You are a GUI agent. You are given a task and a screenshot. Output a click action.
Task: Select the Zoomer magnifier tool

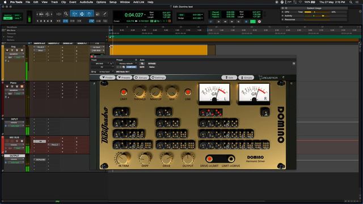[66, 14]
